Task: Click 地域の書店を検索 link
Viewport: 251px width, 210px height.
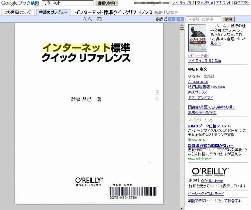Action: point(202,113)
